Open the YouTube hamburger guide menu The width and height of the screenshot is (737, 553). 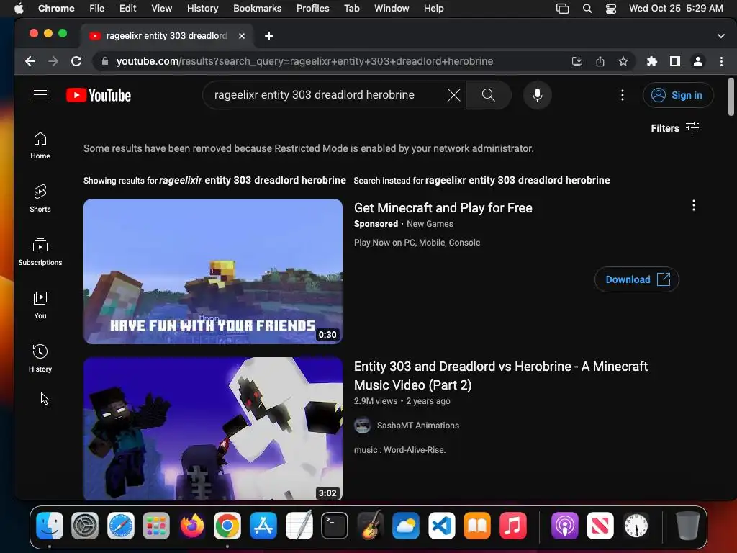40,95
